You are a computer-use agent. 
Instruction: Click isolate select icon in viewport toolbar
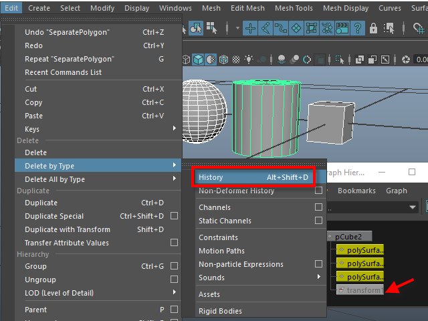pyautogui.click(x=340, y=60)
